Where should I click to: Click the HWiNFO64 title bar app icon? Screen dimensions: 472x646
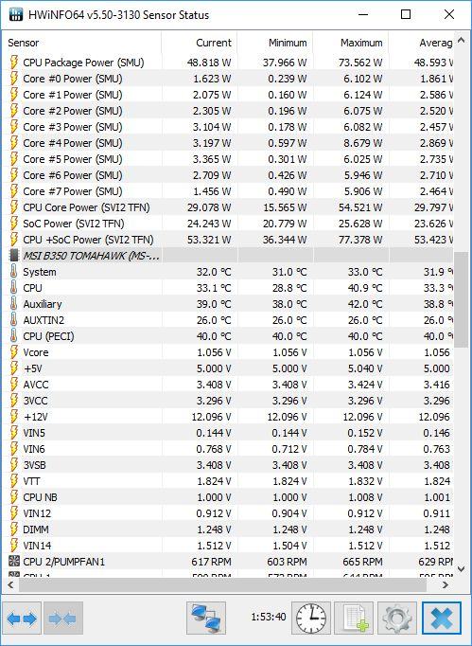click(x=16, y=15)
